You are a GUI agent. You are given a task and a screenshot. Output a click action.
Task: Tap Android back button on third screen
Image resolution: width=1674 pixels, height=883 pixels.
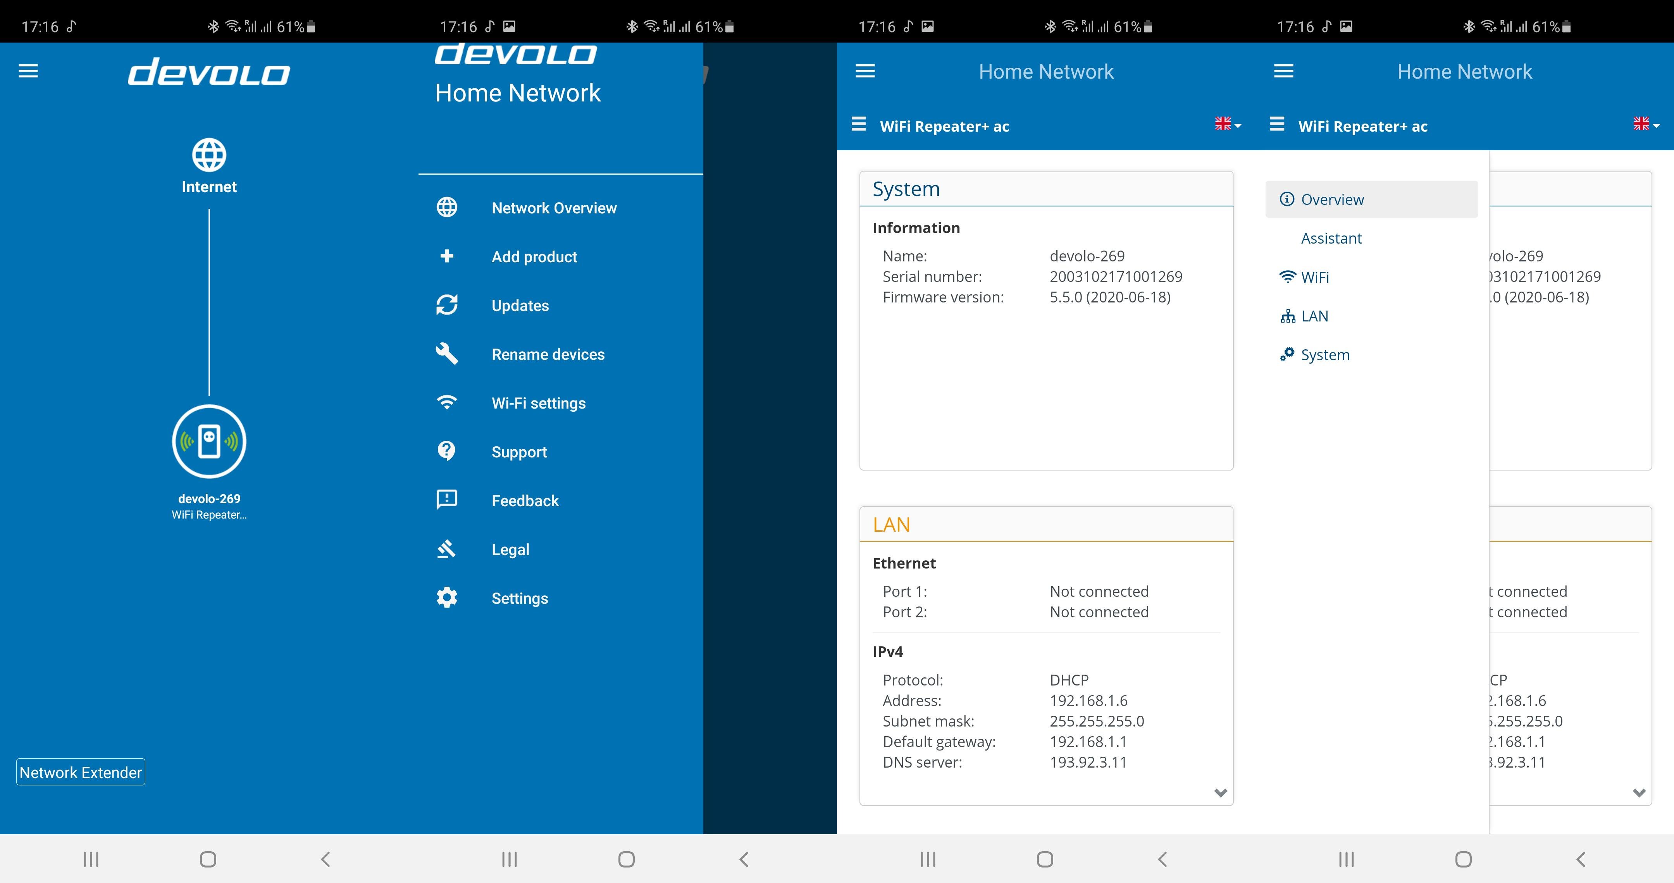[x=1162, y=859]
